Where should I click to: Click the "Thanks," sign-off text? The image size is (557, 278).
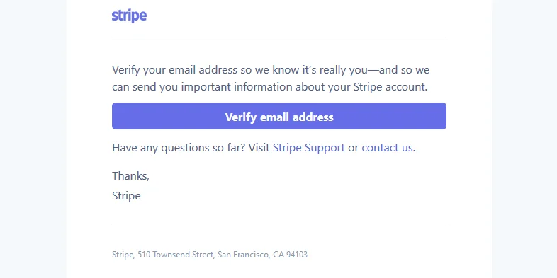coord(130,176)
